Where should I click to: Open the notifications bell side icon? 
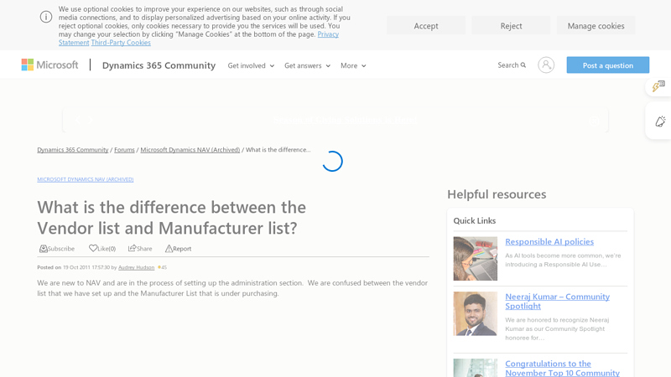pos(660,121)
